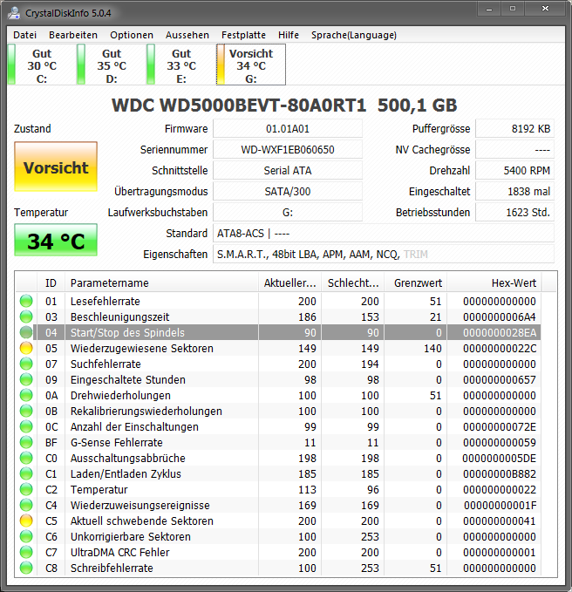Click yellow warning icon for Aktuell schwebende Sektoren
This screenshot has width=572, height=592.
pos(26,521)
